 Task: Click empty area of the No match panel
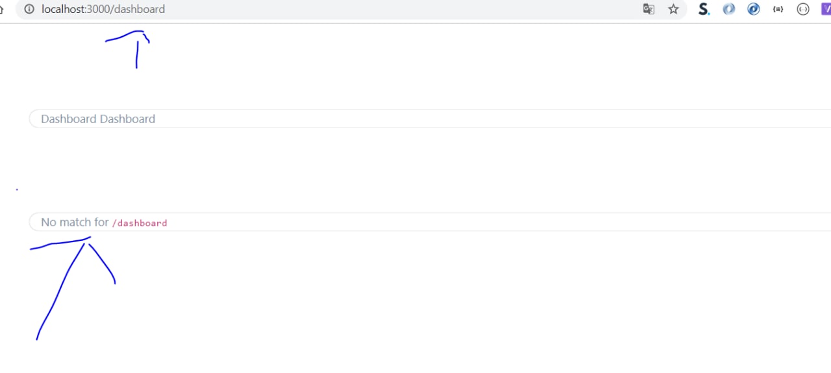click(454, 222)
